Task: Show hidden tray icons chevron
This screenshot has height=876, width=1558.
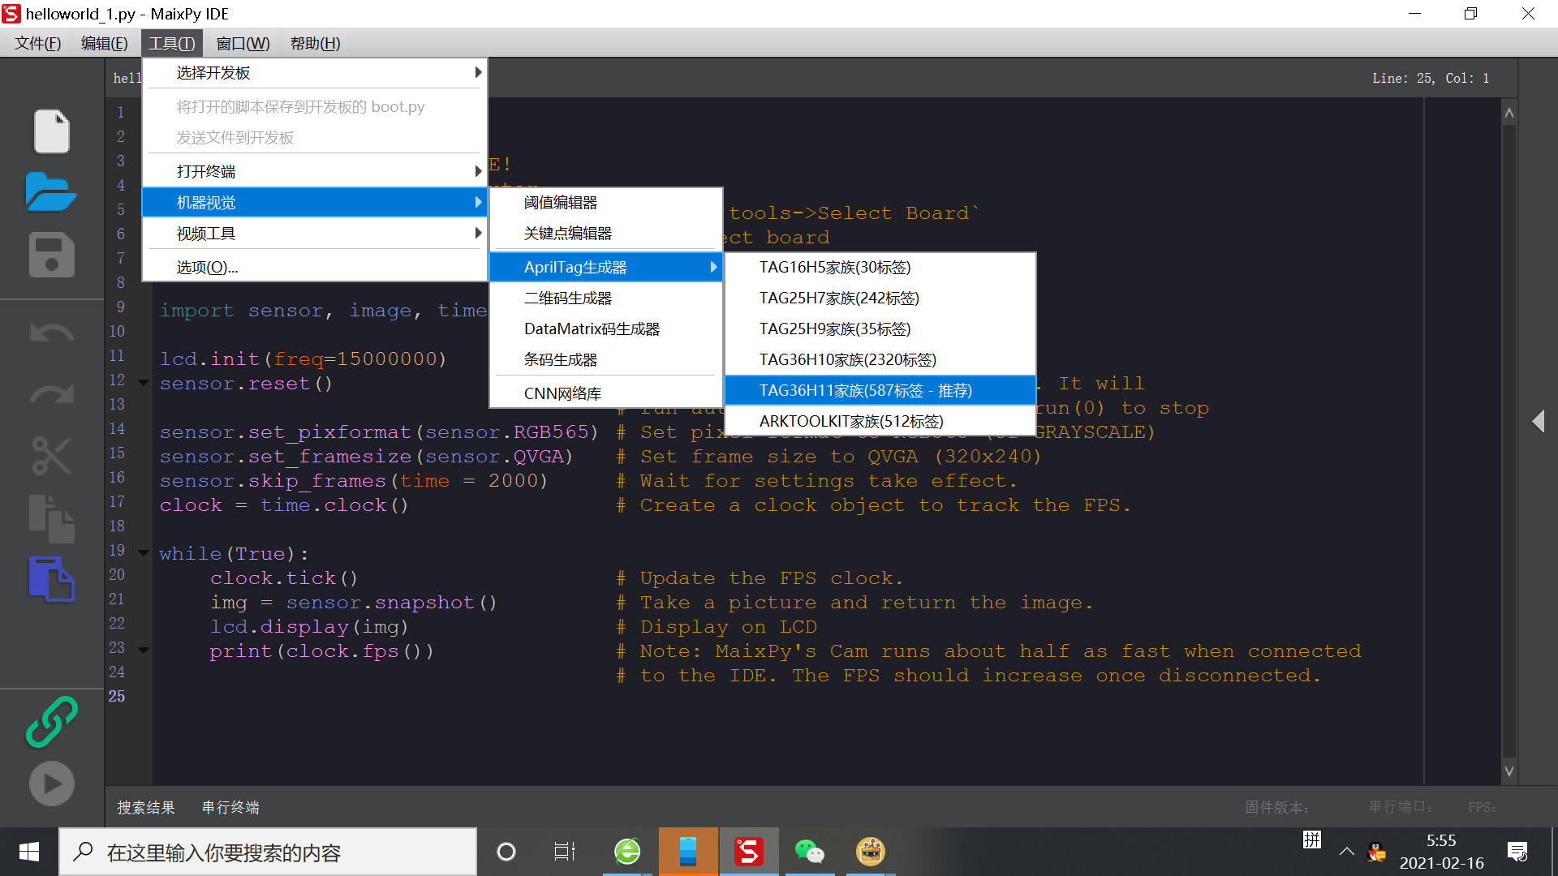Action: click(1346, 852)
